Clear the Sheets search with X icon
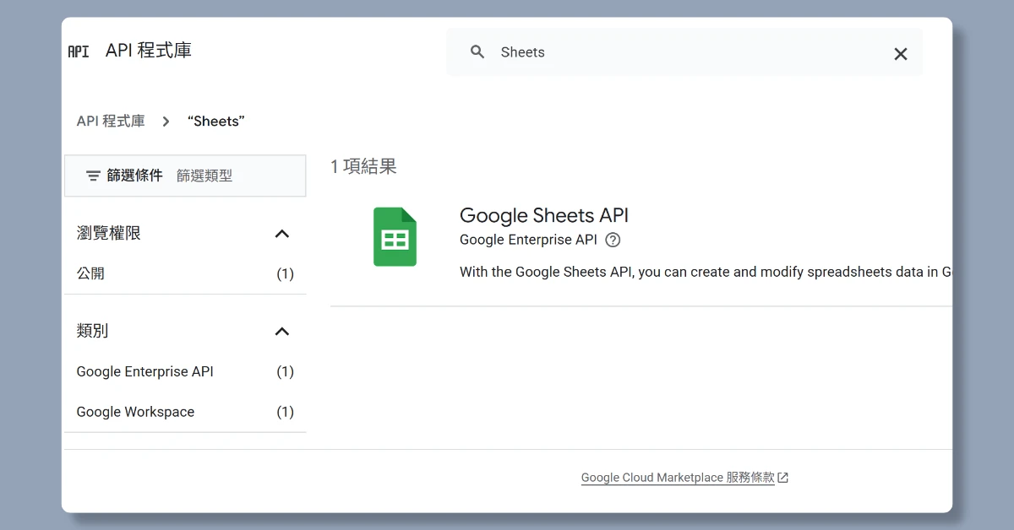 [x=901, y=54]
